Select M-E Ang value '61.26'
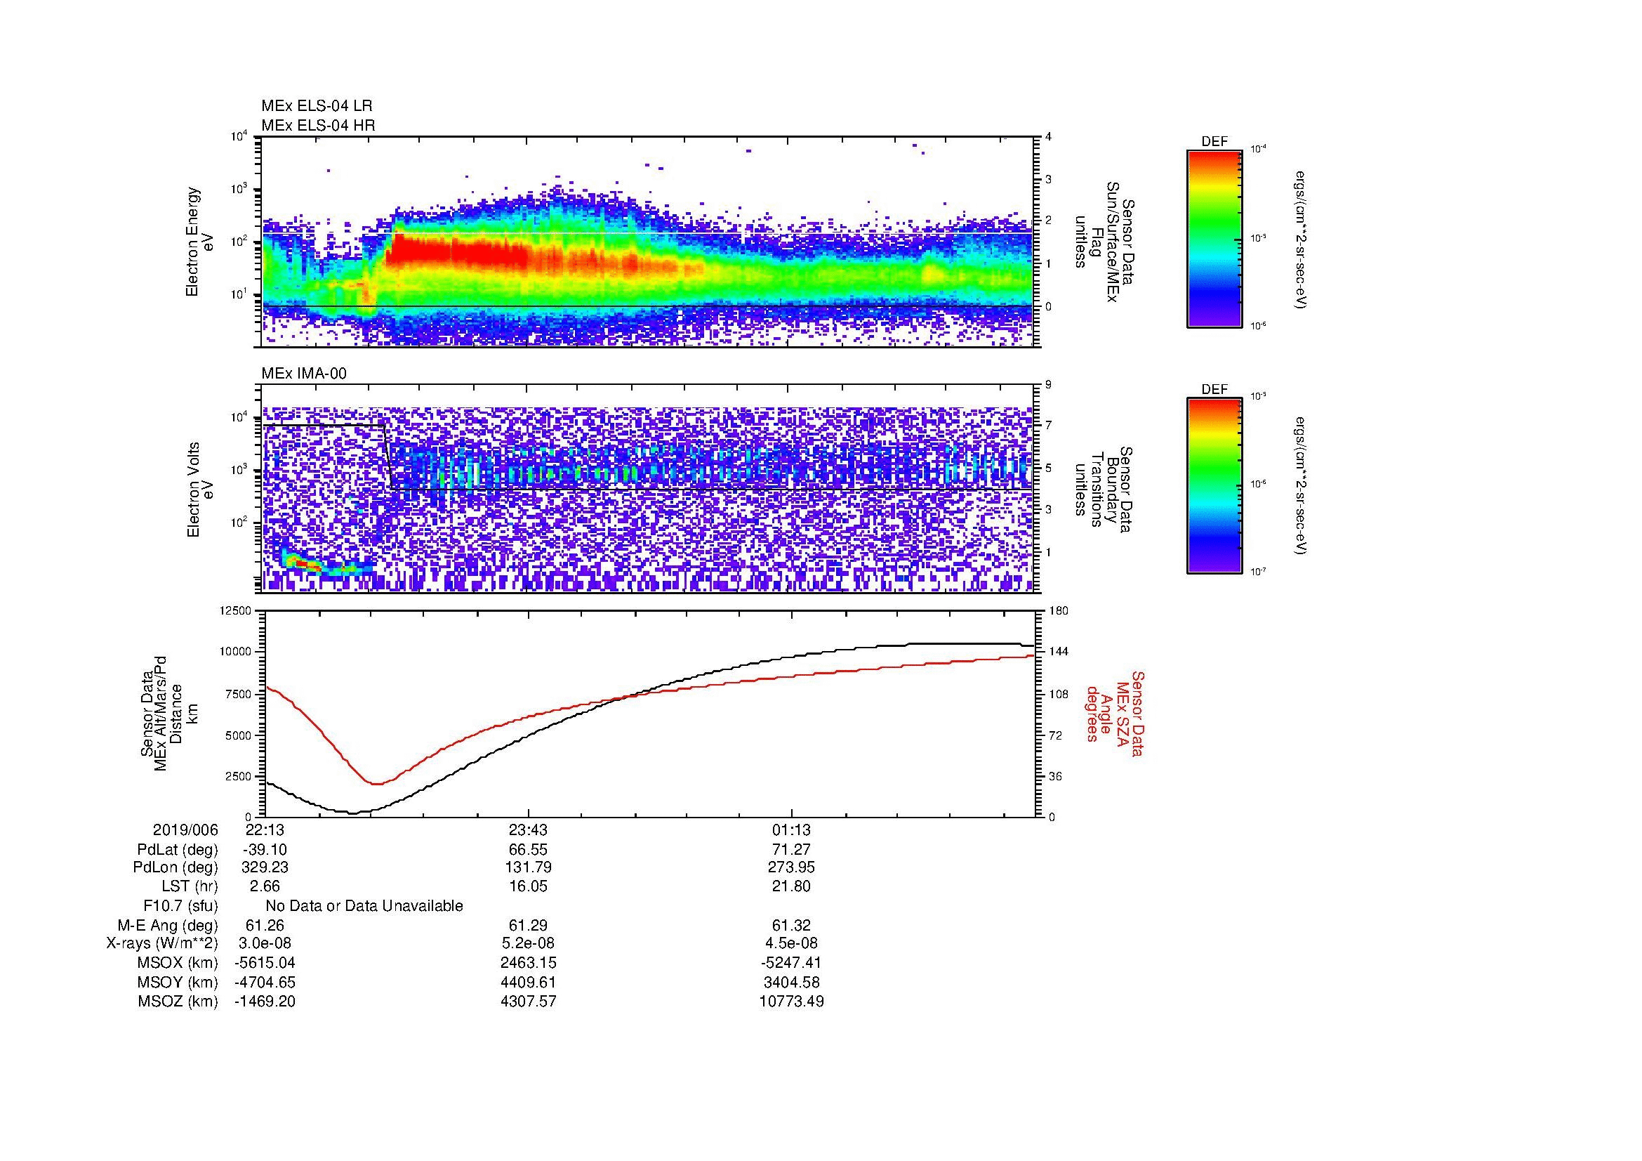 pyautogui.click(x=265, y=926)
